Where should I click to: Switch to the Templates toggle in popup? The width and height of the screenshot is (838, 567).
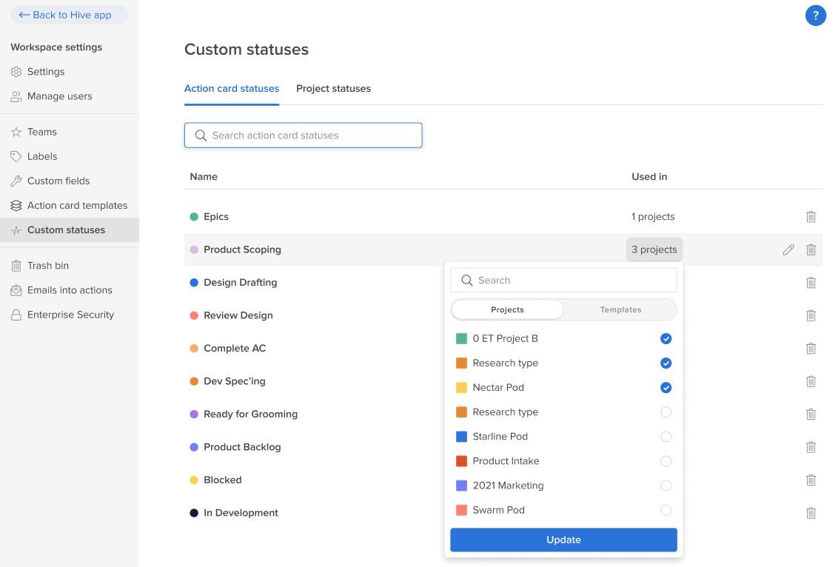[x=620, y=309]
